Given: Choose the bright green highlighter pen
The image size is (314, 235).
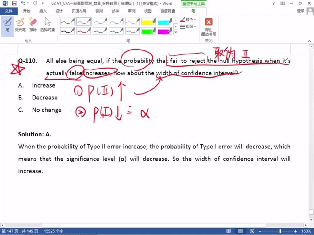Looking at the screenshot, I should pos(148,31).
